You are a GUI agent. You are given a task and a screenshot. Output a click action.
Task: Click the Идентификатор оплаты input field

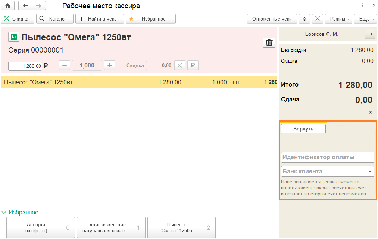[327, 157]
